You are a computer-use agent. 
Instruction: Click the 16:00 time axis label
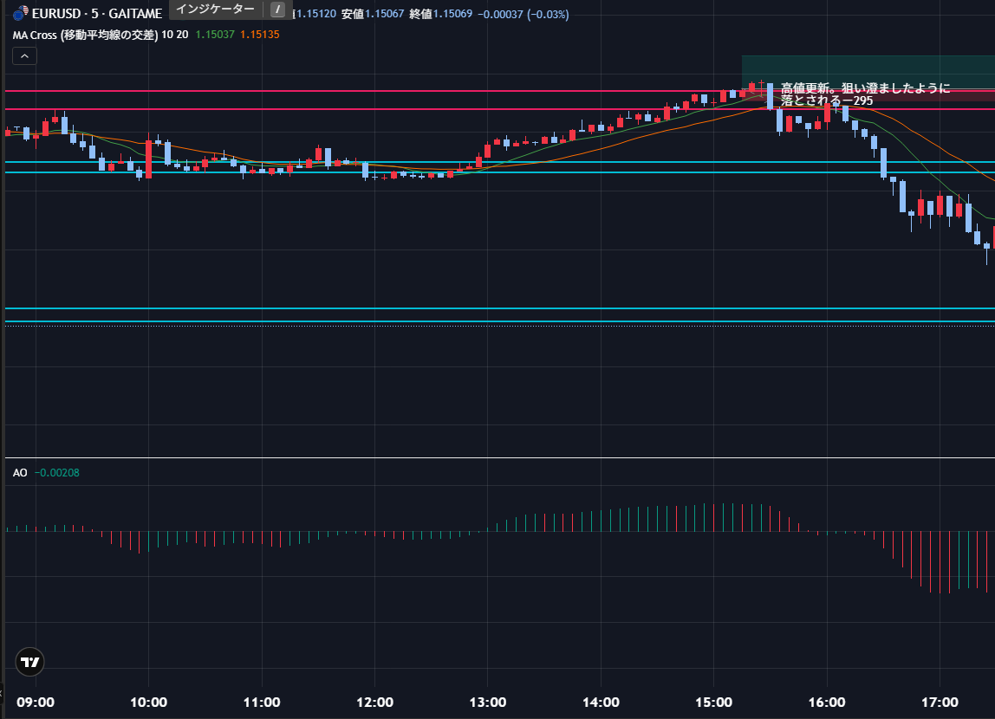827,702
